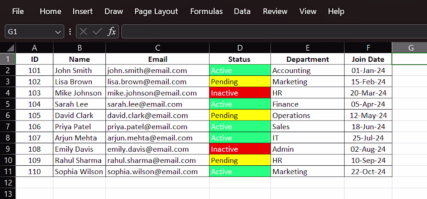Select the 20-Mar-24 date cell
The height and width of the screenshot is (199, 427).
click(368, 93)
